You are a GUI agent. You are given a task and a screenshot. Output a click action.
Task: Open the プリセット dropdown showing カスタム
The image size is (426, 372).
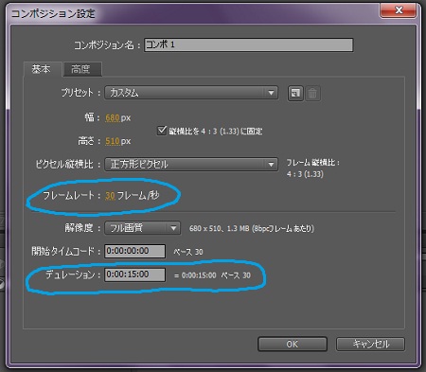pyautogui.click(x=191, y=93)
